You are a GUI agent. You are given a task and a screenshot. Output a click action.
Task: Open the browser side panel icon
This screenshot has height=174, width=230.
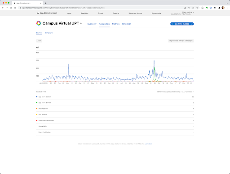click(219, 8)
